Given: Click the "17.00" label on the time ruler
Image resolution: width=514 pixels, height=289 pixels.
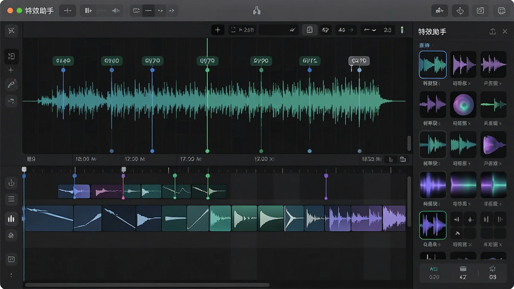Looking at the screenshot, I should 191,159.
